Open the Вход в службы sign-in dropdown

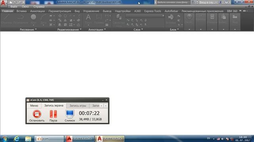[206, 2]
